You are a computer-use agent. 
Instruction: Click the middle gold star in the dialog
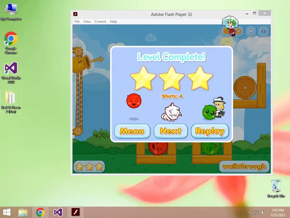pyautogui.click(x=172, y=78)
